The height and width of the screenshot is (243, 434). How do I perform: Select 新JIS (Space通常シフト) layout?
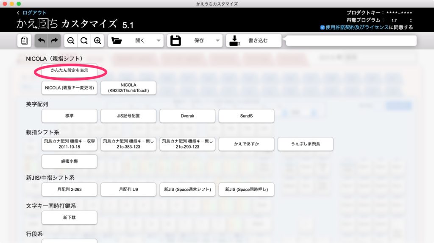point(187,190)
